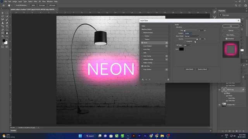Add another Gradient Overlay with plus icon
248x139 pixels.
click(x=167, y=59)
